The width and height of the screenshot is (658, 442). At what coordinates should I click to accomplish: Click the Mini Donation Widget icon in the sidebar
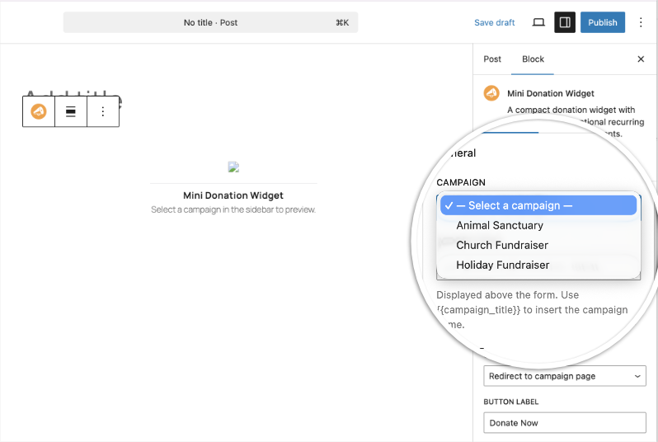[x=491, y=94]
